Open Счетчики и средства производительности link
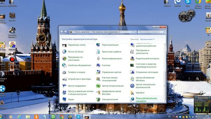This screenshot has width=211, height=119. tap(146, 65)
